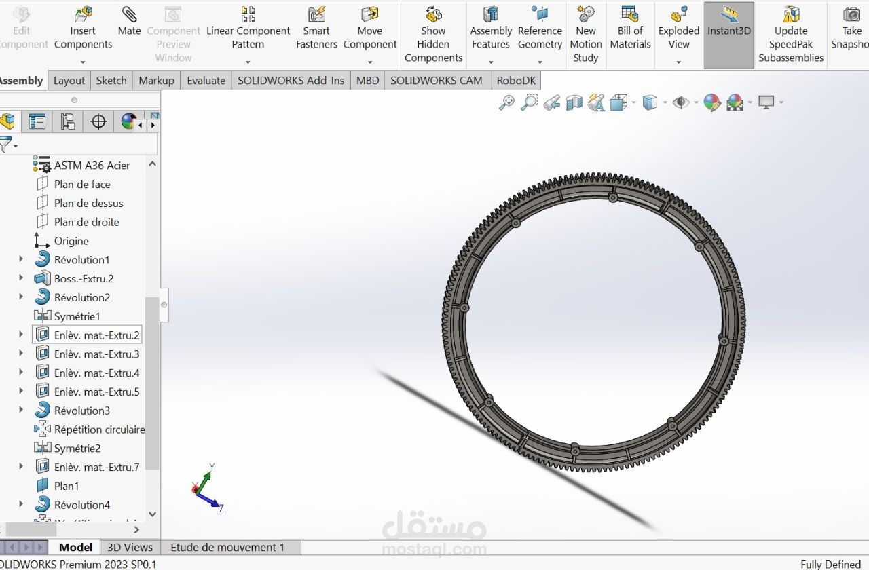Open Apply Scene dropdown arrow

tap(750, 103)
